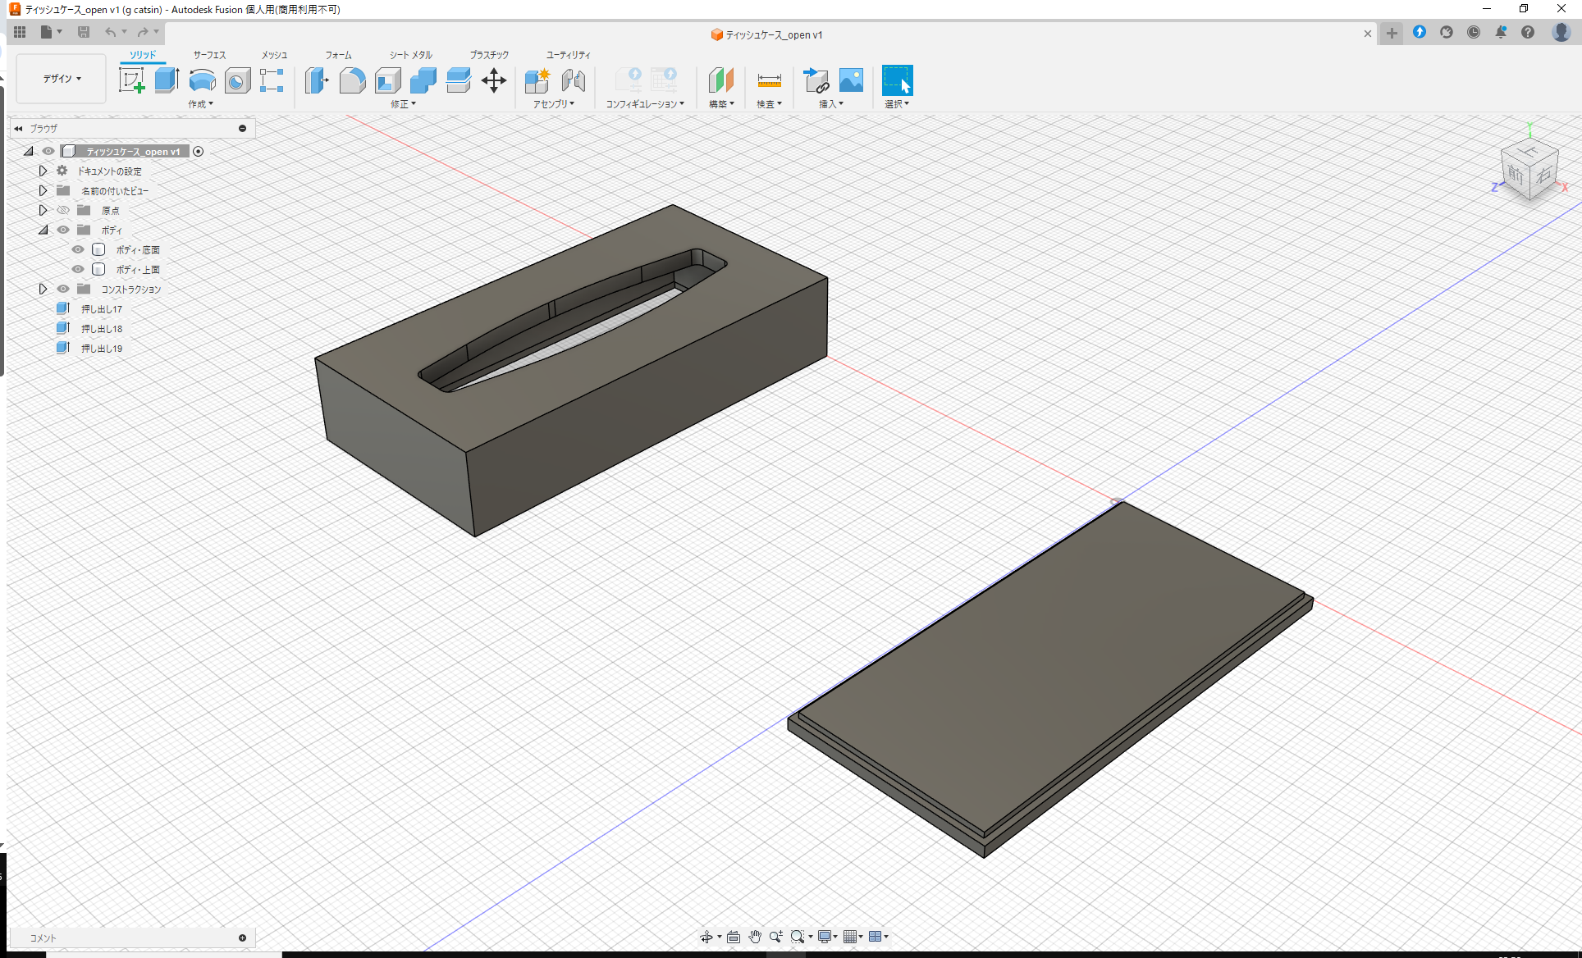Switch to the シート メタル tab

[x=409, y=54]
